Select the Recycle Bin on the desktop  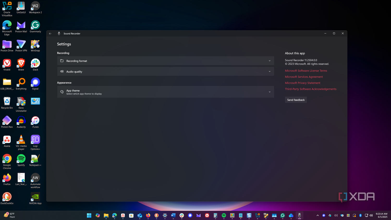[x=7, y=103]
